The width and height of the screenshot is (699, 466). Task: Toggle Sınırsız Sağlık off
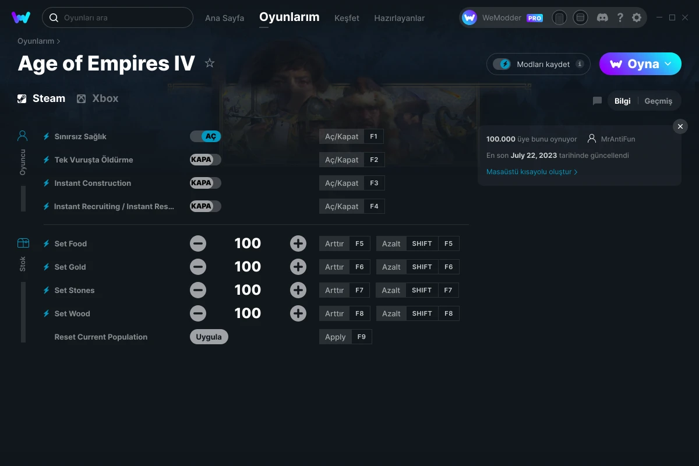(206, 136)
